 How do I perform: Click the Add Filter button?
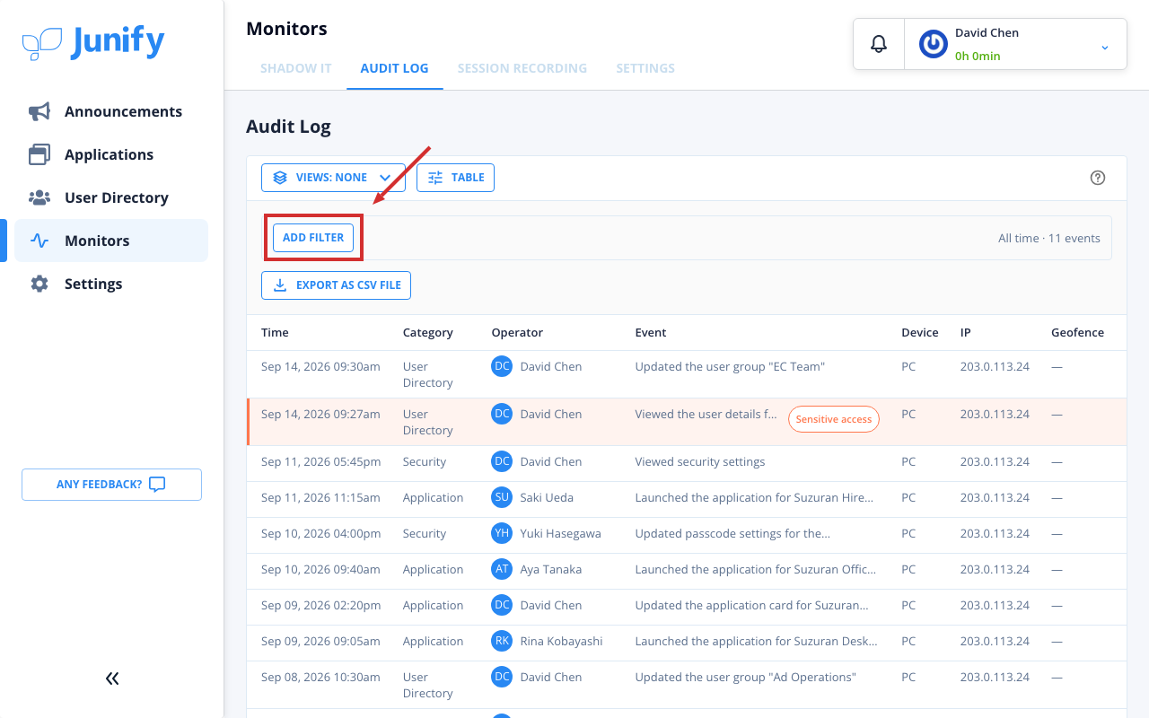313,238
